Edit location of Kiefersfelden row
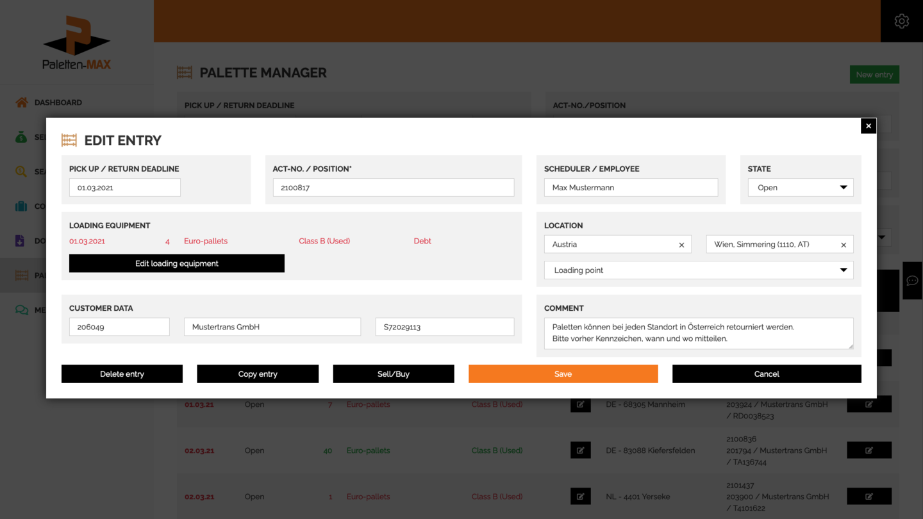Viewport: 923px width, 519px height. click(580, 450)
